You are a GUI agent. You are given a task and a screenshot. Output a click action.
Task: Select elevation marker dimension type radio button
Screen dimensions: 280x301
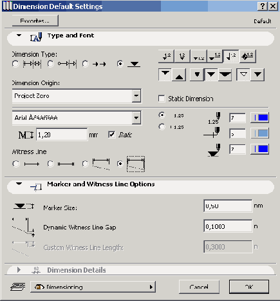point(120,64)
